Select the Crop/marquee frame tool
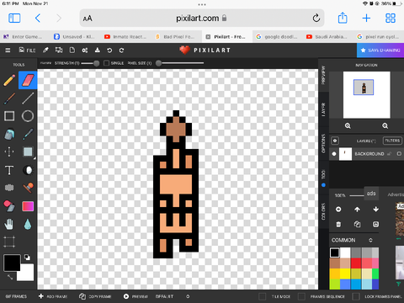Screen dimensions: 404x303 click(x=9, y=242)
